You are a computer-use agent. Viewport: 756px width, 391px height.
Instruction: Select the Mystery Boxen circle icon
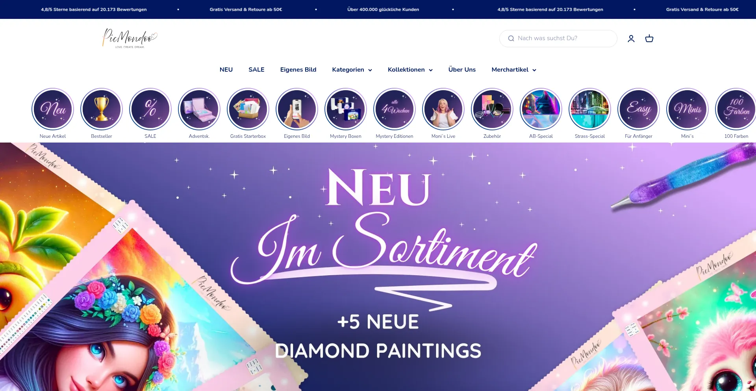(x=346, y=109)
